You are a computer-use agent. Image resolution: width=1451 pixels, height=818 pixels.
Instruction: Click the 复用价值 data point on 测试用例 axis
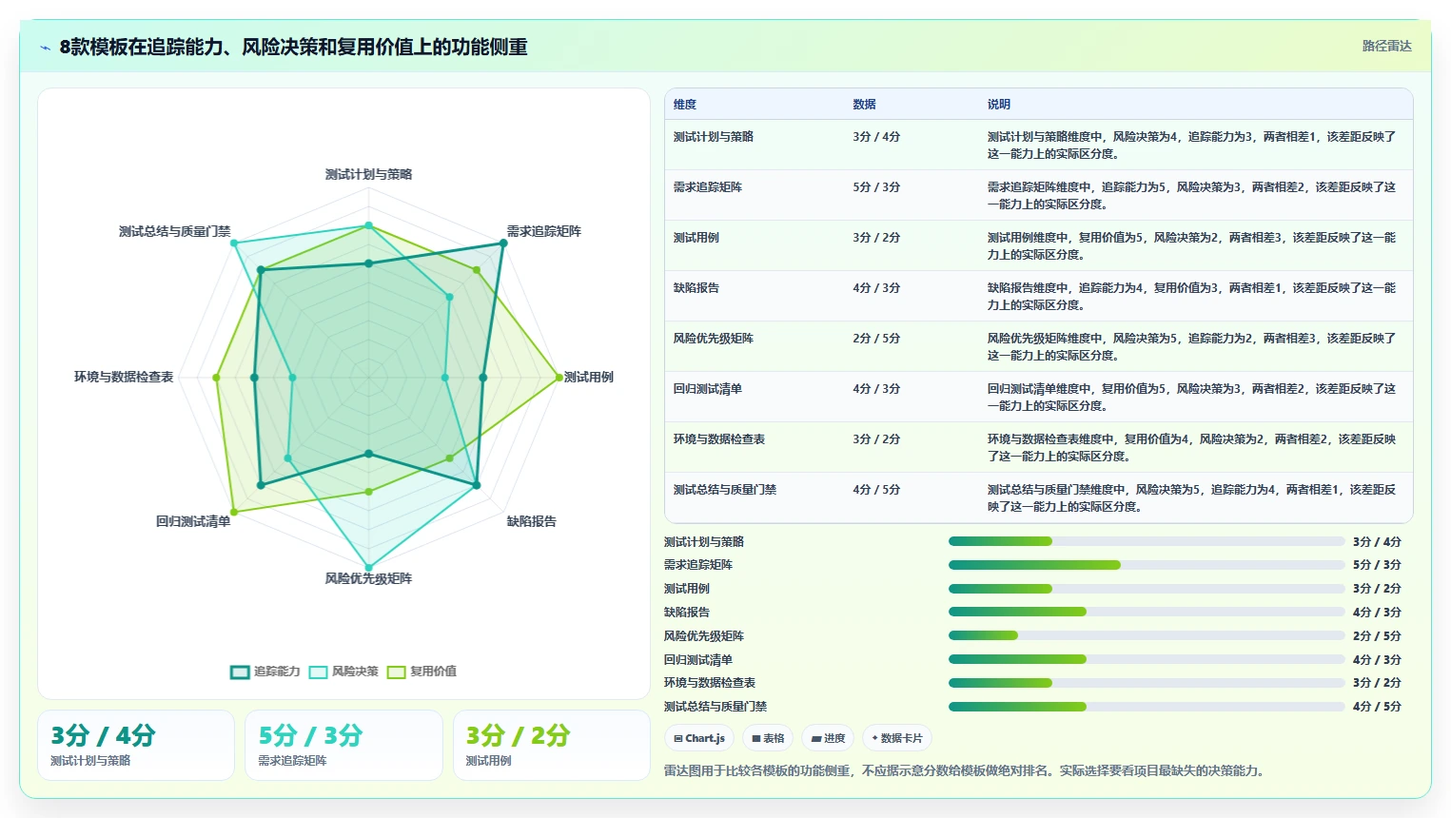[x=559, y=378]
